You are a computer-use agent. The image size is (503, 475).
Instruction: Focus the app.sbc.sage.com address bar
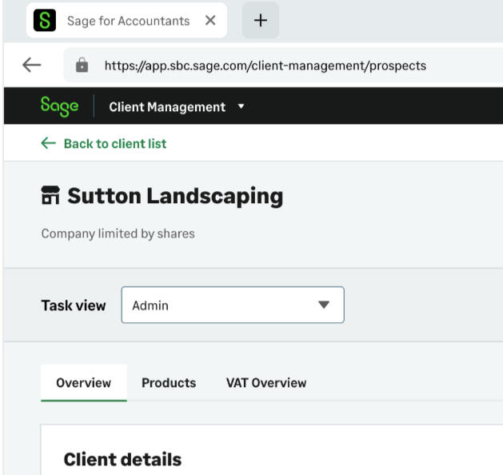(x=264, y=66)
